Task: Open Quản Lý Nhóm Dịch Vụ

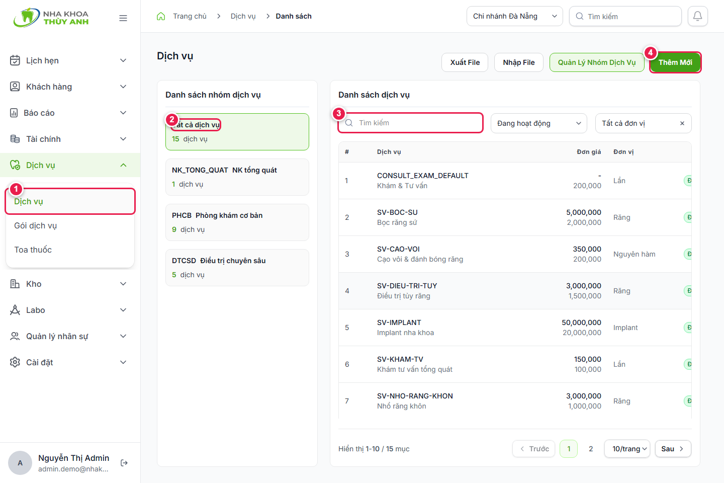Action: (597, 62)
